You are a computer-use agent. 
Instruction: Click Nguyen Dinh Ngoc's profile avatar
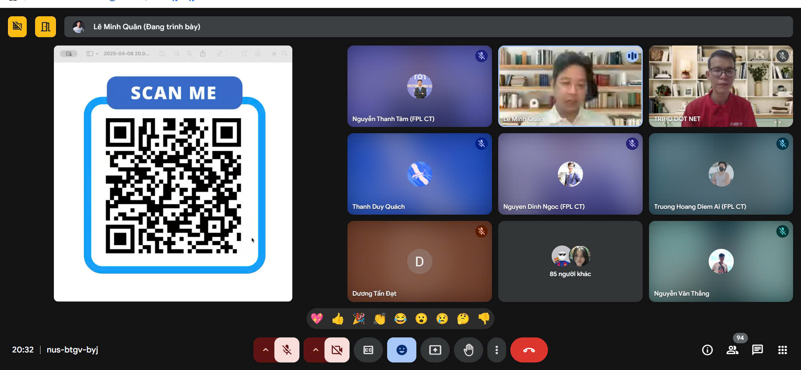[570, 174]
